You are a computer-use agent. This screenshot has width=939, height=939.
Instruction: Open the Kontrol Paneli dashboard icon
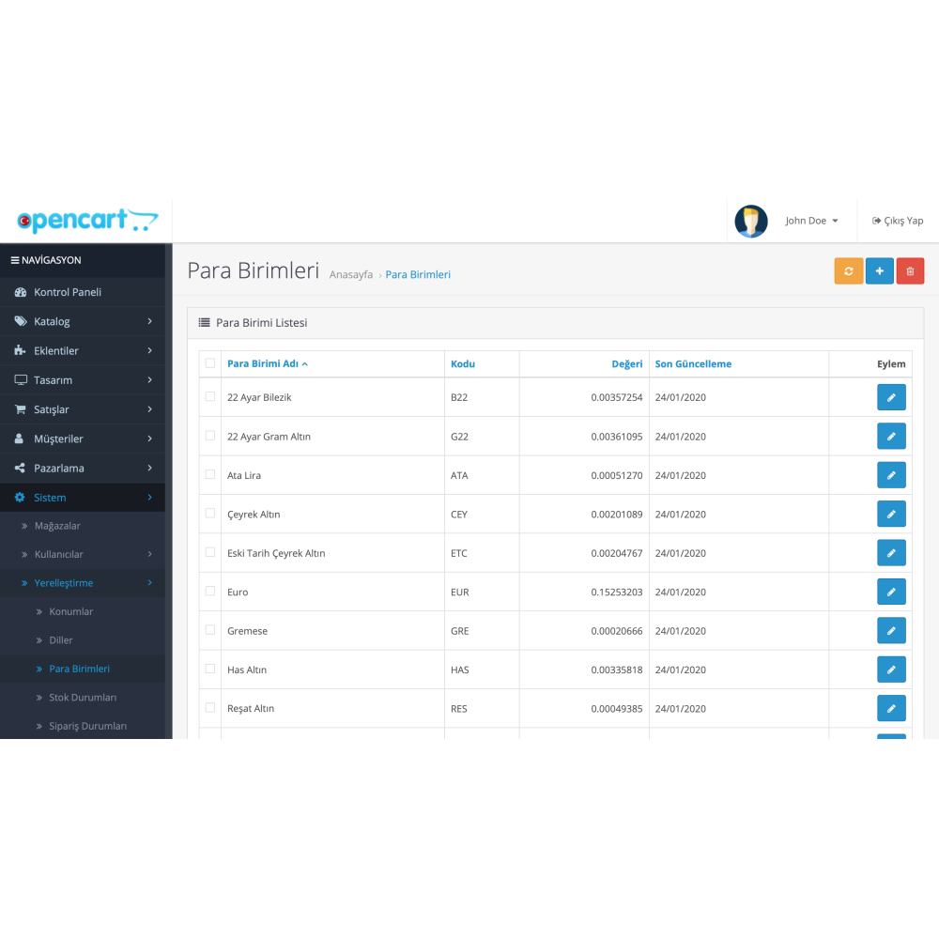coord(22,292)
